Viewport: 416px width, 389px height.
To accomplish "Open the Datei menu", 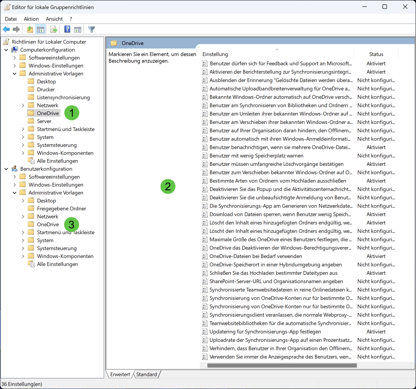I will [11, 19].
